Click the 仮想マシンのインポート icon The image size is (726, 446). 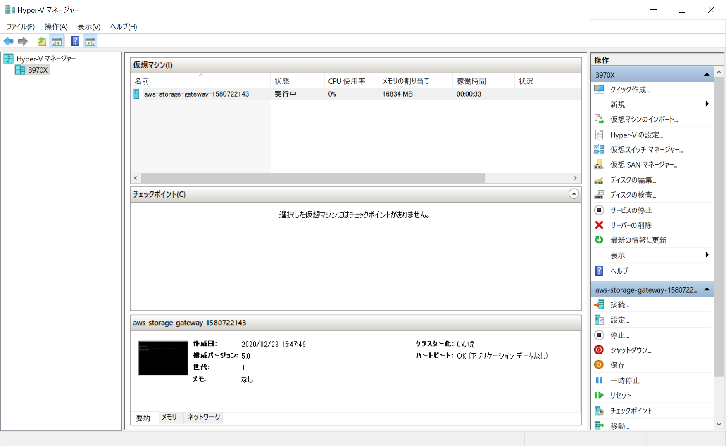coord(599,119)
